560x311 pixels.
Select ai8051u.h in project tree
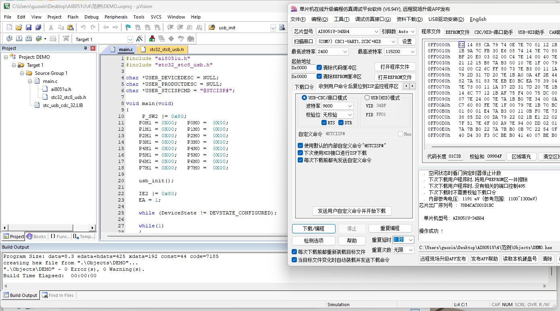click(61, 89)
